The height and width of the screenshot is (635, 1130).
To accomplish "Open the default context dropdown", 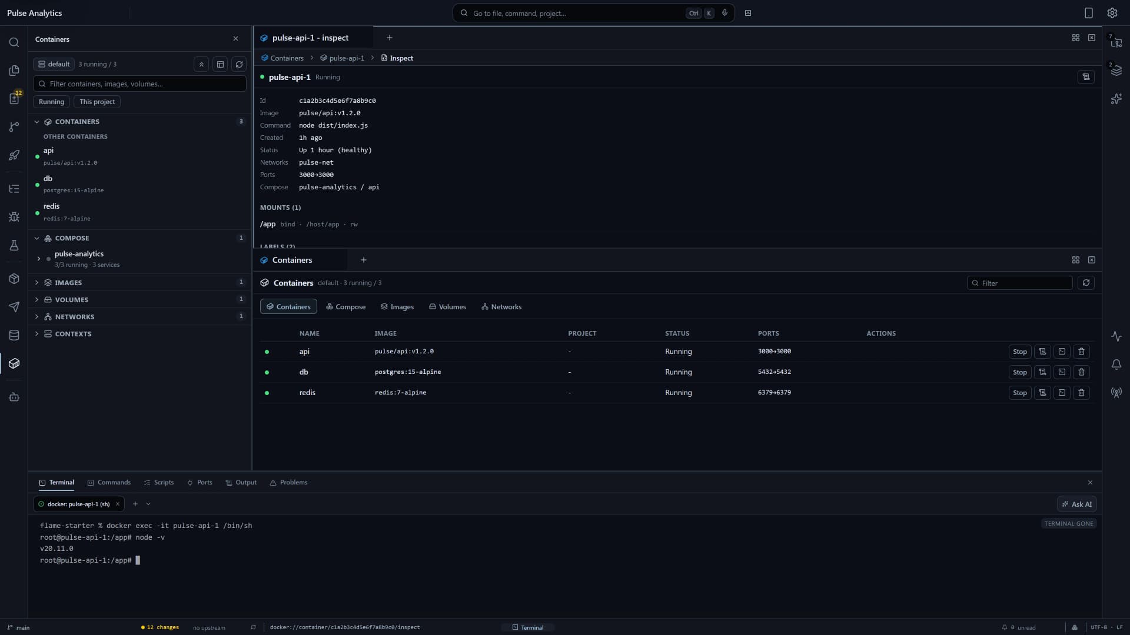I will click(53, 64).
